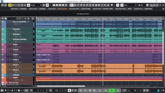This screenshot has height=93, width=165.
Task: Click Audio Inputs Connected status
Action: coord(19,9)
